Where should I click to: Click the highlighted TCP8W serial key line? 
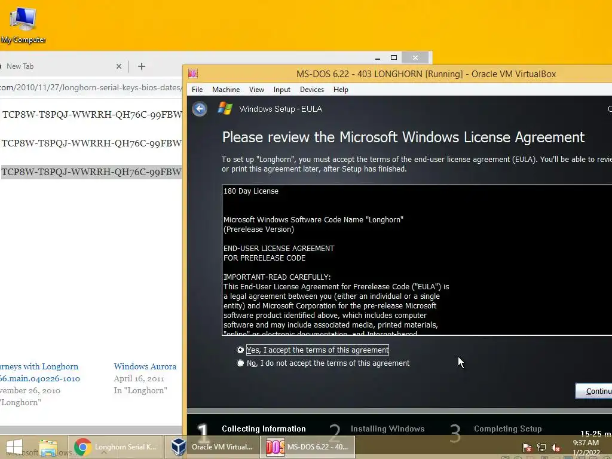[x=91, y=172]
